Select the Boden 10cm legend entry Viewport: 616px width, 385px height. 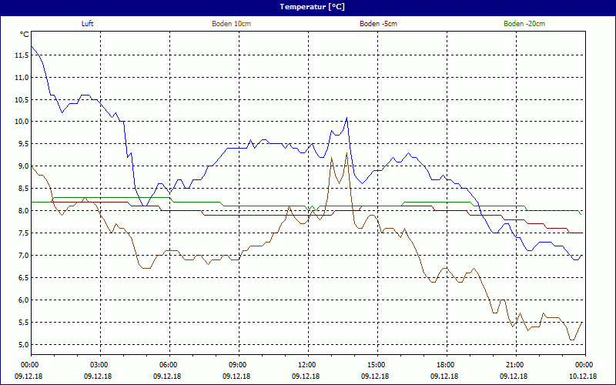click(x=231, y=24)
